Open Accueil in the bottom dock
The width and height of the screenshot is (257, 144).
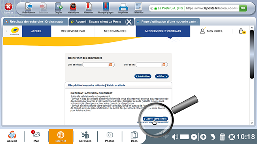pos(12,137)
